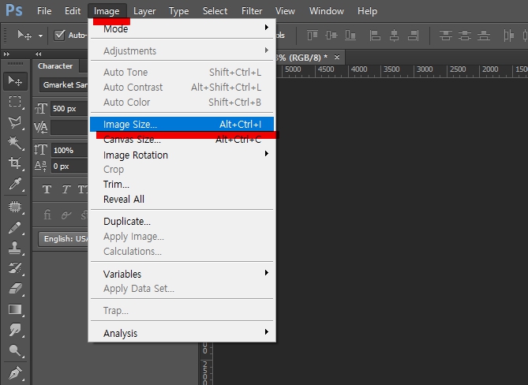Viewport: 528px width, 385px height.
Task: Choose Duplicate... menu entry
Action: coord(182,222)
